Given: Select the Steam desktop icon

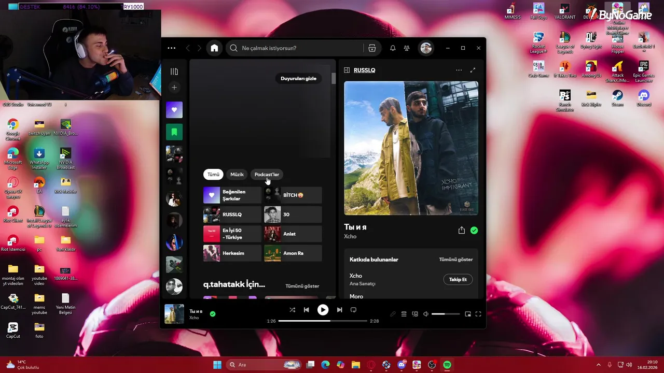Looking at the screenshot, I should tap(617, 98).
